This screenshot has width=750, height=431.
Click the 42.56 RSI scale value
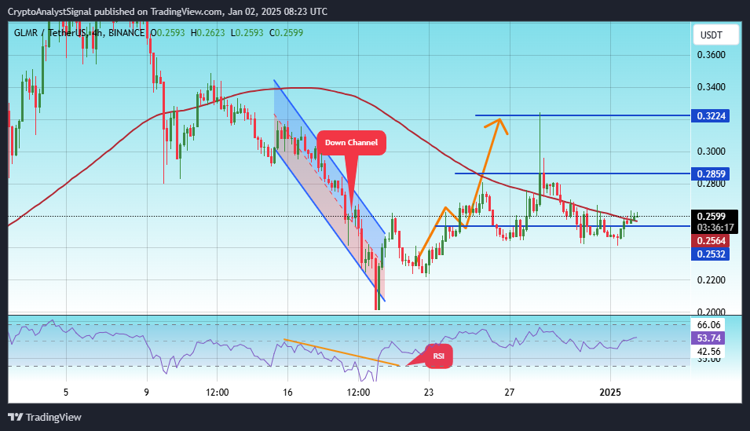(708, 351)
